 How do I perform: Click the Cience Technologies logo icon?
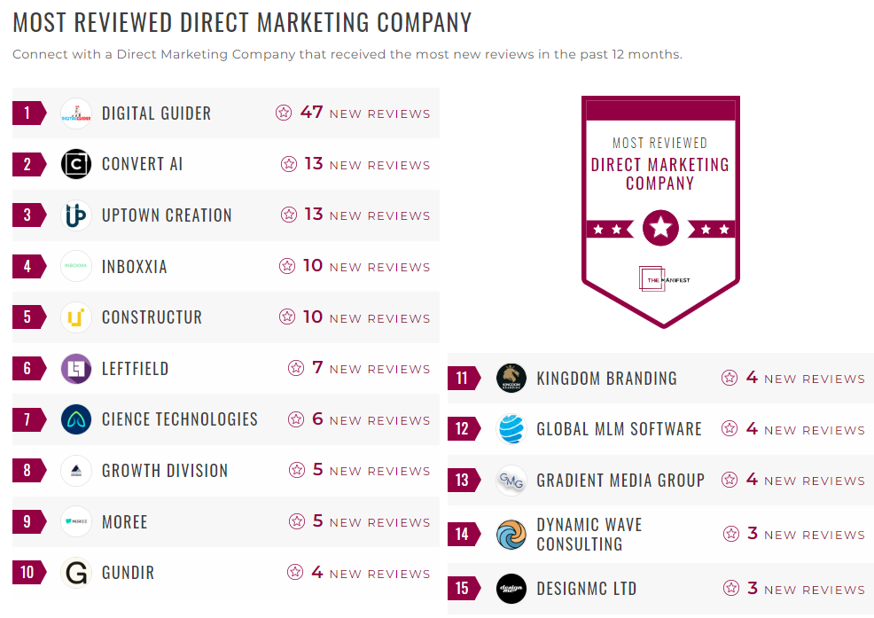pyautogui.click(x=76, y=419)
